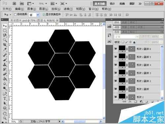Select the Hand tool

5,113
